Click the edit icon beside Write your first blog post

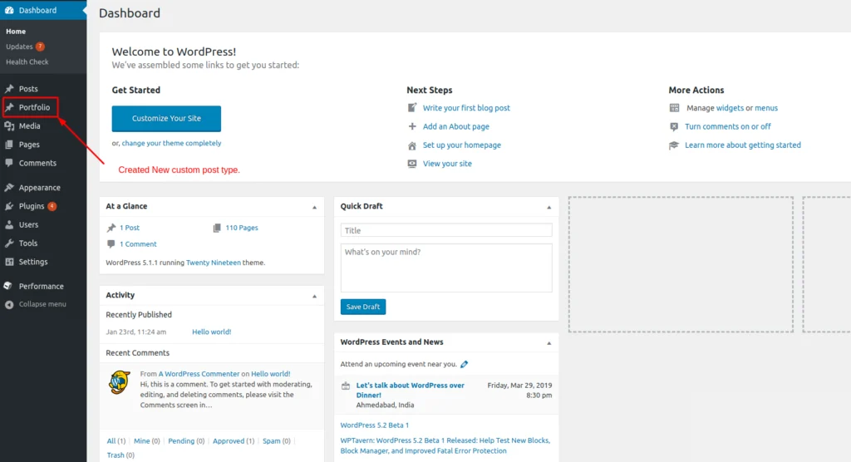pos(412,107)
